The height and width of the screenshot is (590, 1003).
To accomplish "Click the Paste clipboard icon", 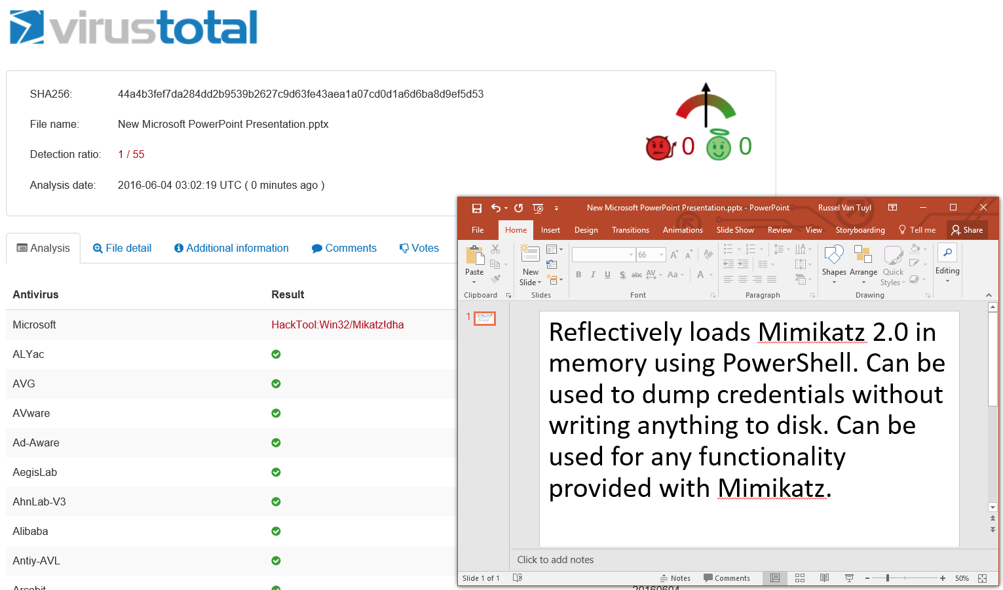I will click(474, 255).
